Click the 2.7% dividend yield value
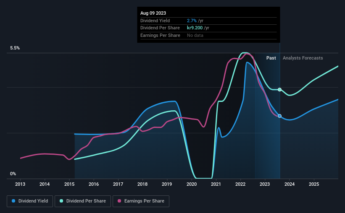This screenshot has width=345, height=213. tap(192, 21)
